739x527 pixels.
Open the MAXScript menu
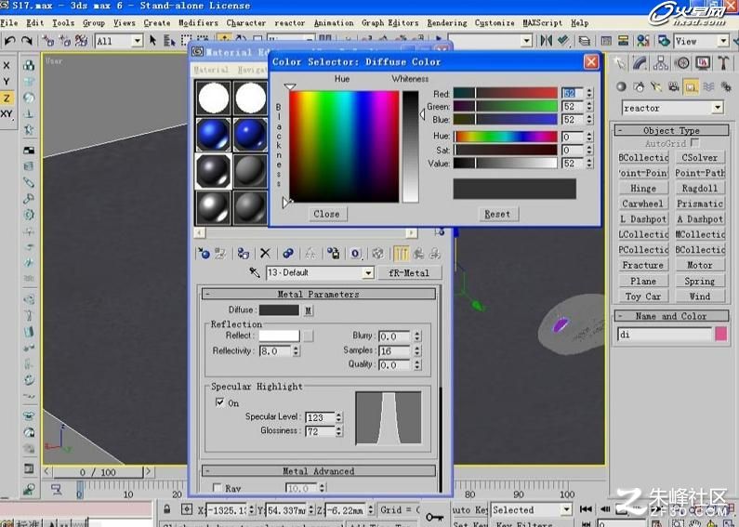[x=542, y=22]
